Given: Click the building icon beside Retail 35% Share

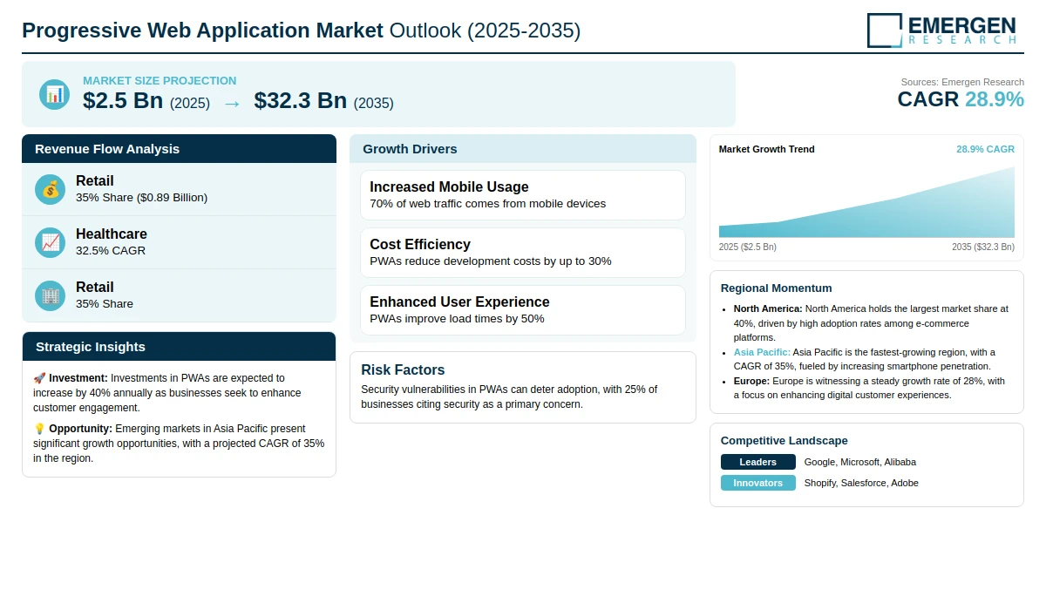Looking at the screenshot, I should click(51, 295).
